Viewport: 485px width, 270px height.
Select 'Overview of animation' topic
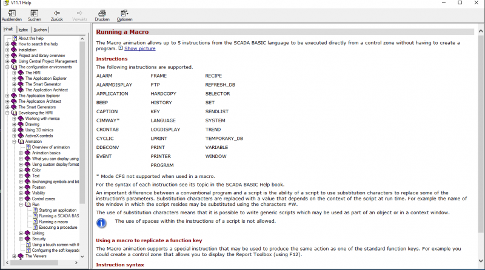click(x=51, y=147)
